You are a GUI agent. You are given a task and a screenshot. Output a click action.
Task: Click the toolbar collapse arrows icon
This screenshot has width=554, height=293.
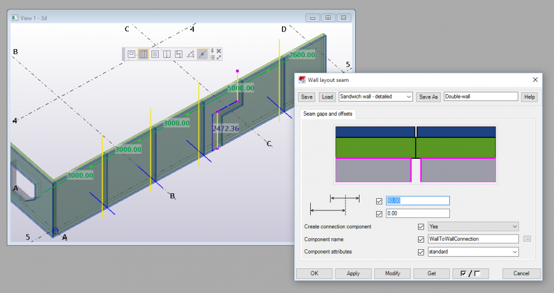[219, 57]
